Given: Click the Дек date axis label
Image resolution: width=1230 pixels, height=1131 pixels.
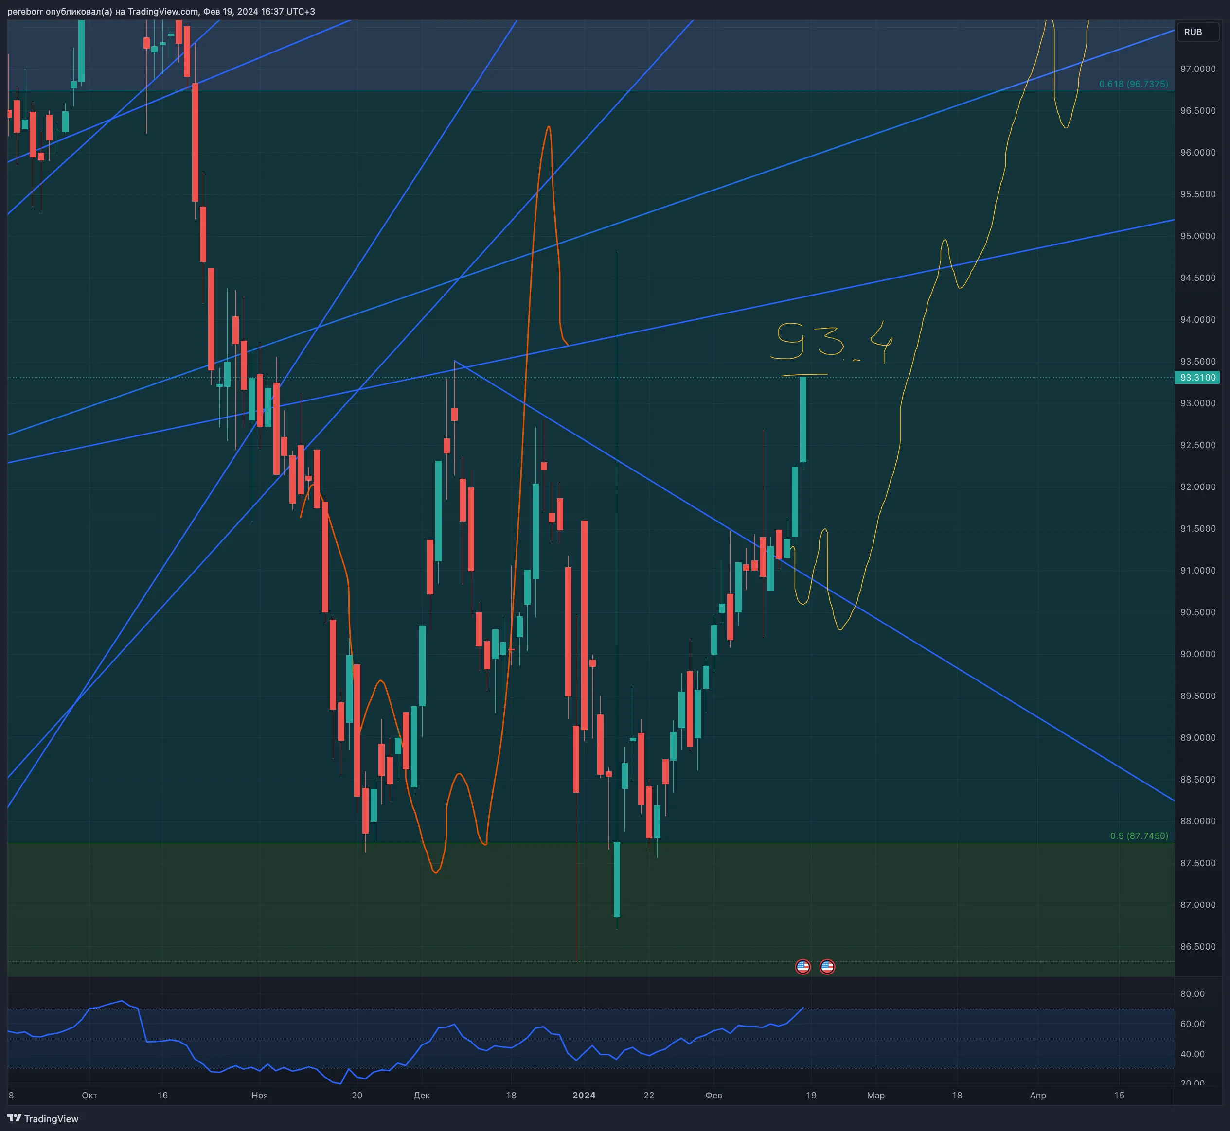Looking at the screenshot, I should point(422,1095).
